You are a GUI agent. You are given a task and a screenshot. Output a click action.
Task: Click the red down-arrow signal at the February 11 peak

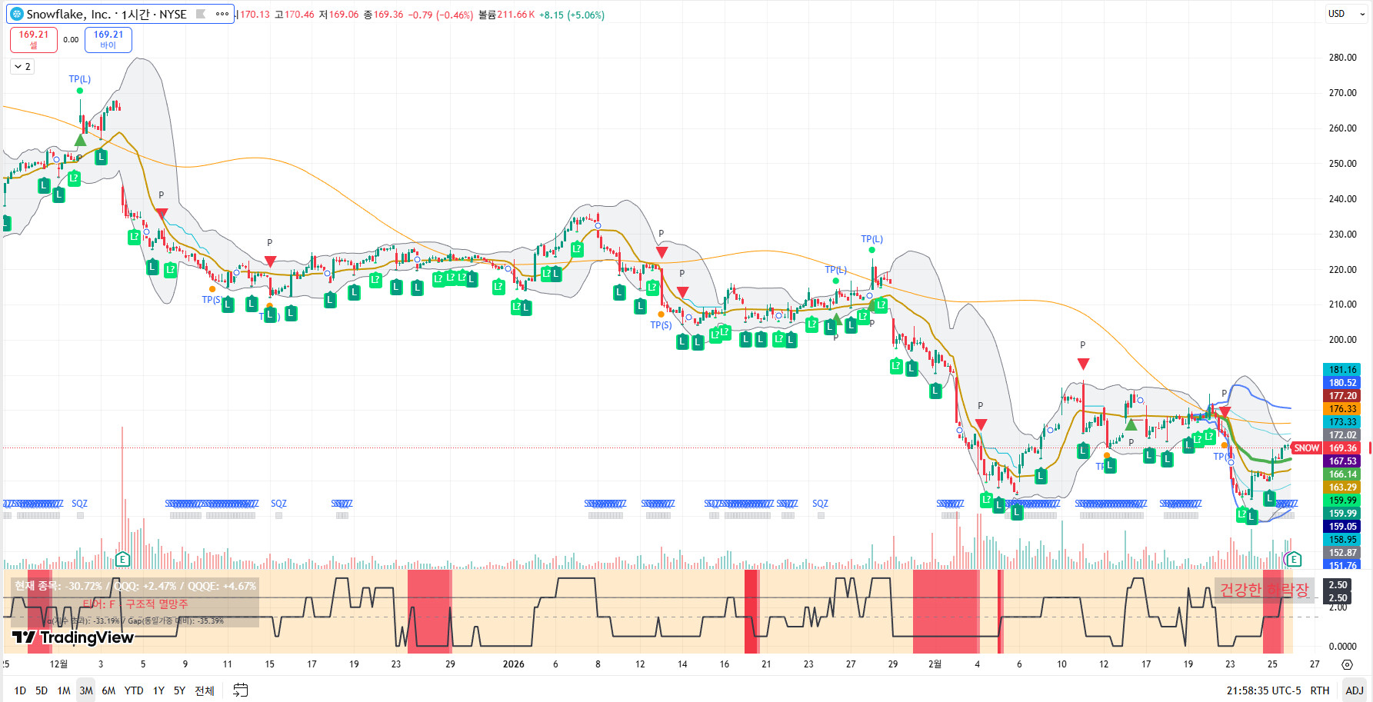coord(1083,364)
